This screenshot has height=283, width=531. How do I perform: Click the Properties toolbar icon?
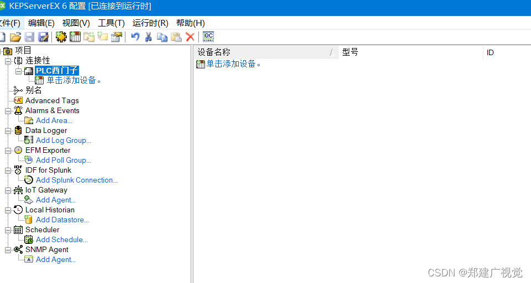117,37
